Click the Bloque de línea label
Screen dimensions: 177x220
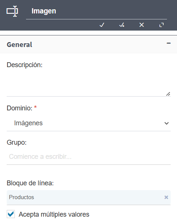point(30,183)
